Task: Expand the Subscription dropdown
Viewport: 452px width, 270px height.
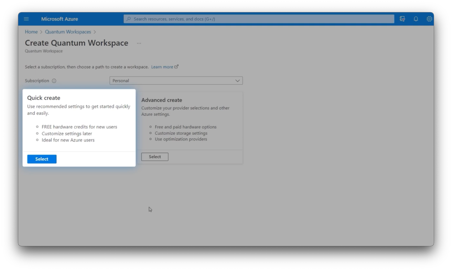Action: click(176, 81)
